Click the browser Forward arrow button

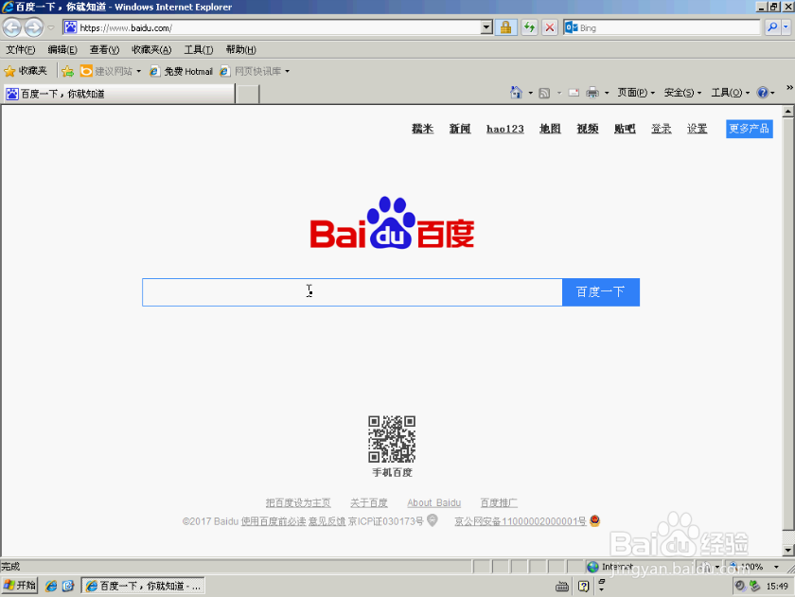[34, 27]
